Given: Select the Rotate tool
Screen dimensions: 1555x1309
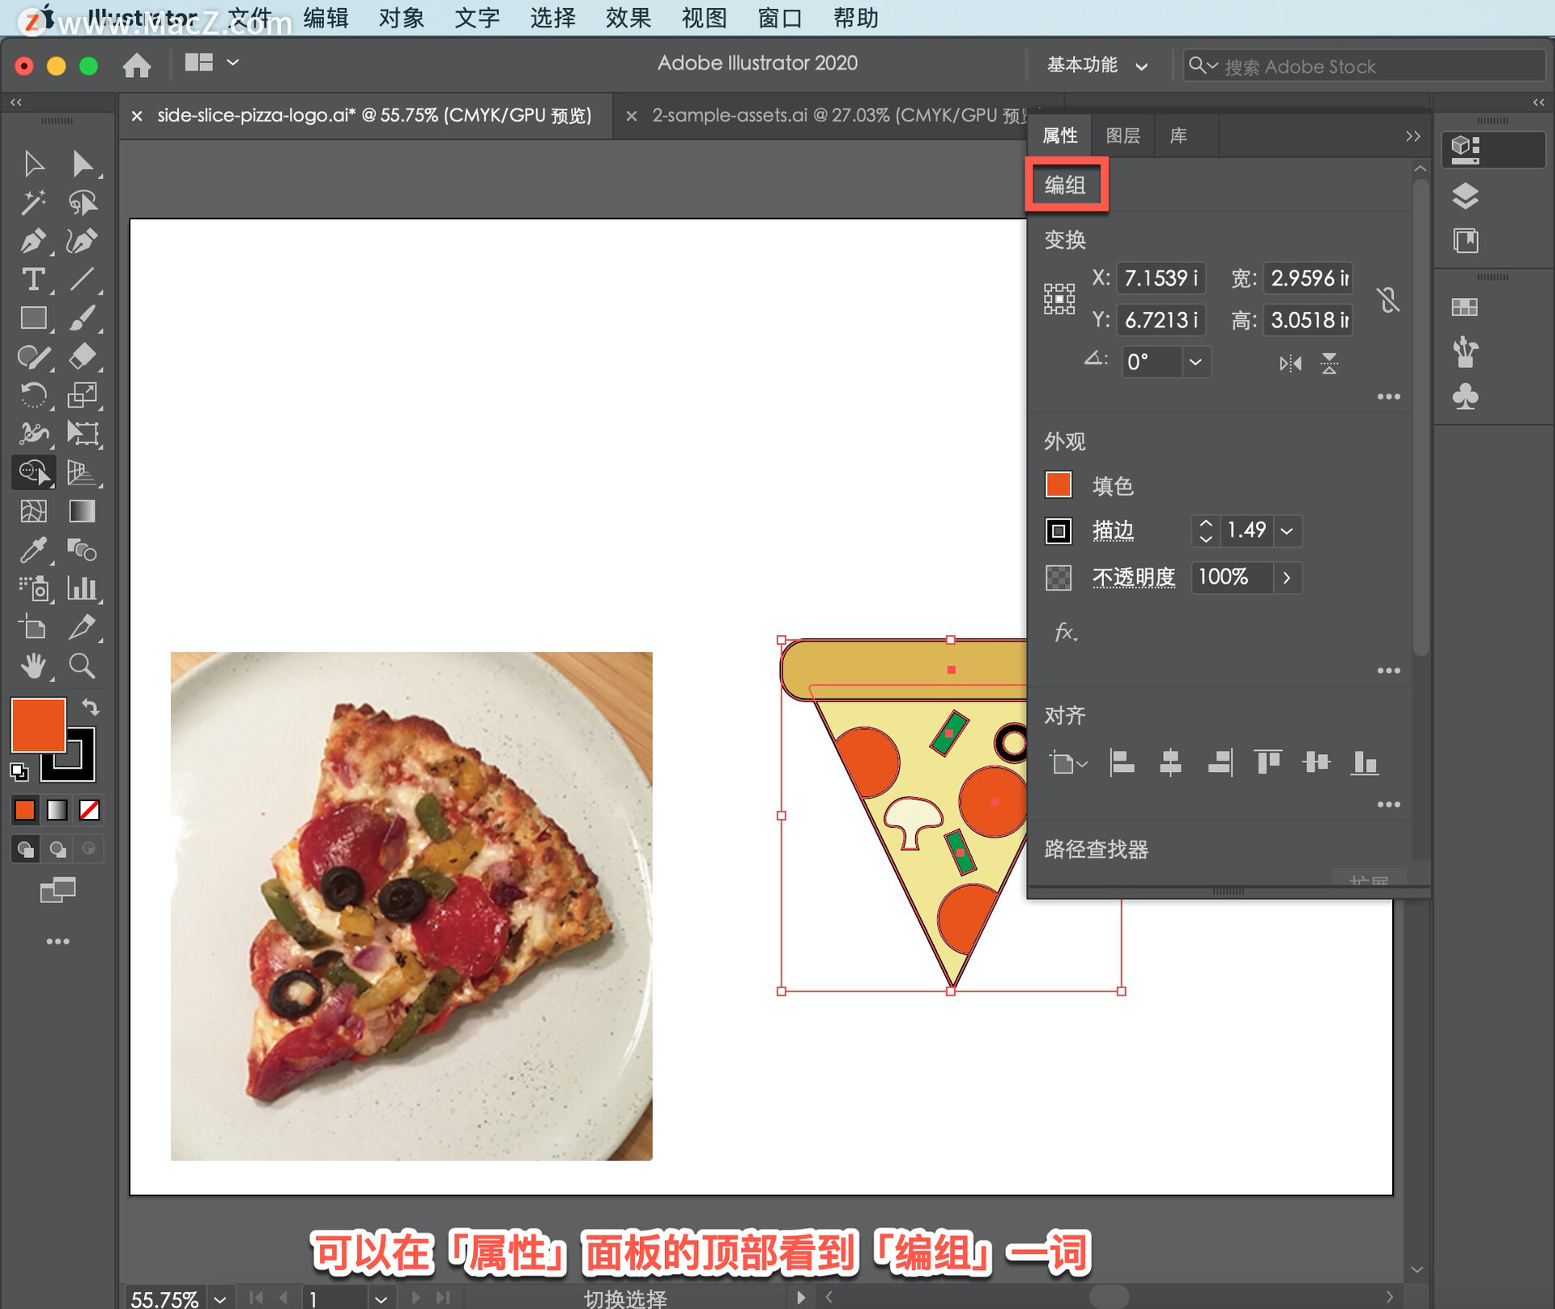Looking at the screenshot, I should click(33, 395).
